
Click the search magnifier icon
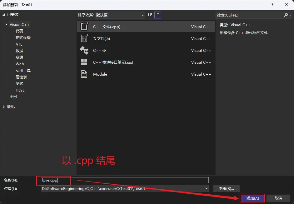point(286,15)
